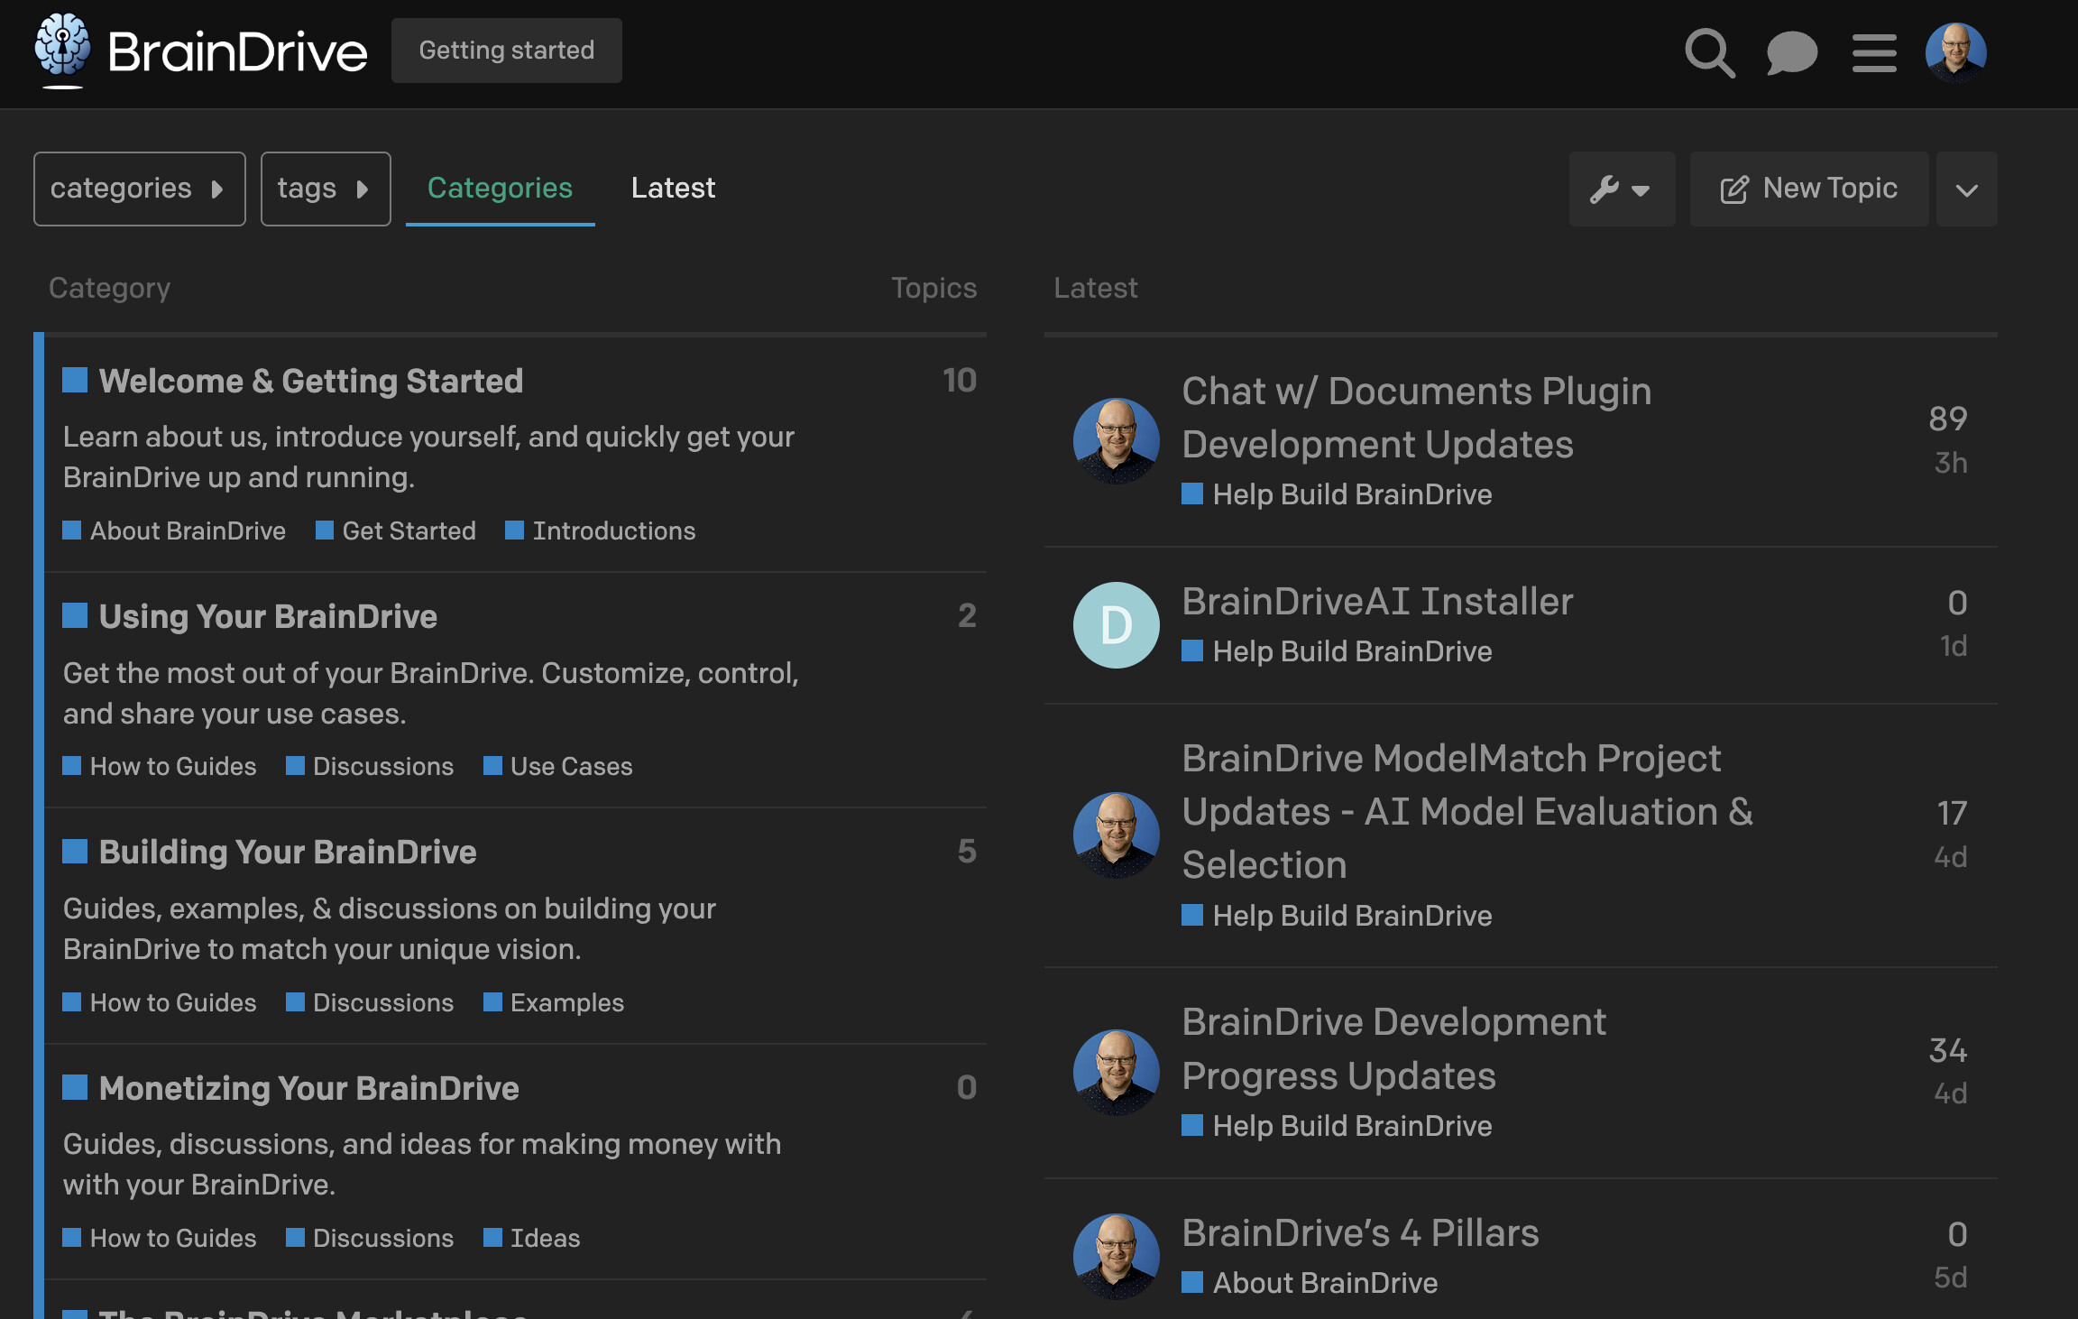The height and width of the screenshot is (1319, 2078).
Task: Switch to the Latest tab
Action: tap(673, 188)
